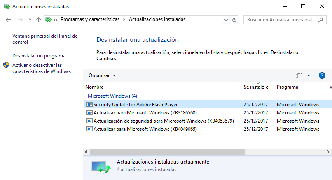Go back with the left arrow button
The image size is (332, 180).
point(8,20)
